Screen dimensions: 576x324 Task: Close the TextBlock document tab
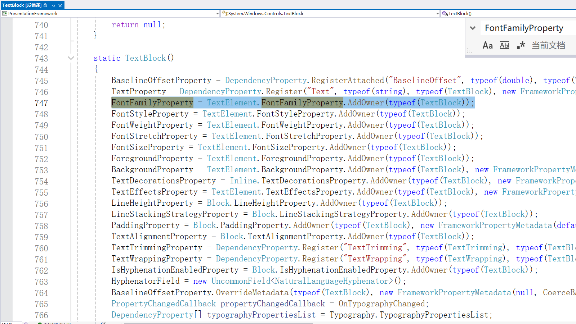coord(60,5)
